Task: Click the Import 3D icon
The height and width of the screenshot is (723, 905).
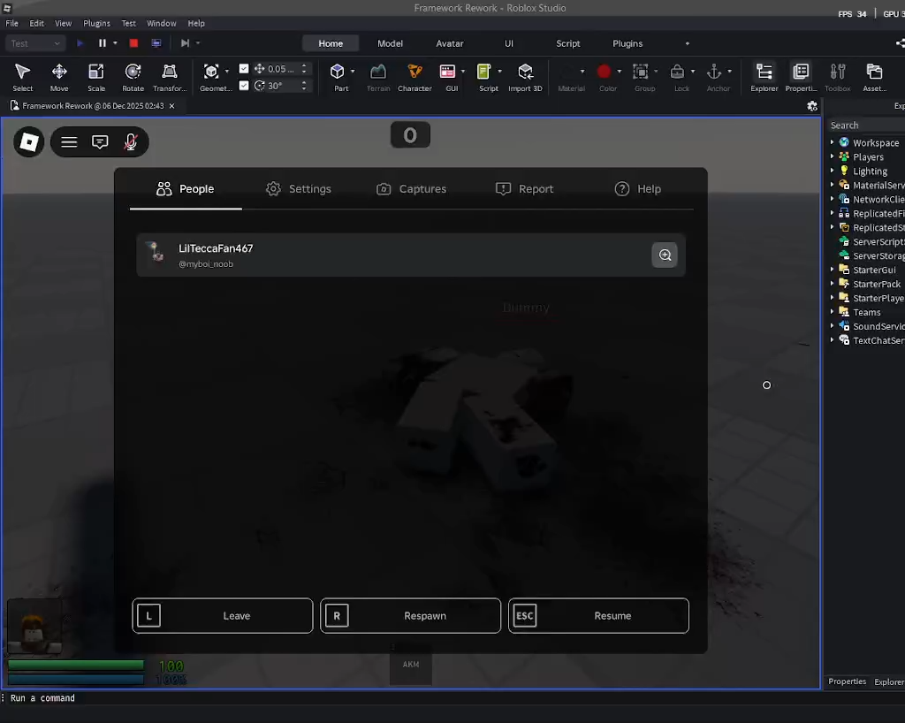Action: pyautogui.click(x=525, y=78)
